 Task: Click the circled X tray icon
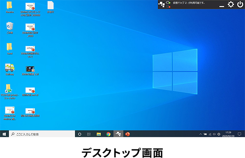(x=219, y=134)
